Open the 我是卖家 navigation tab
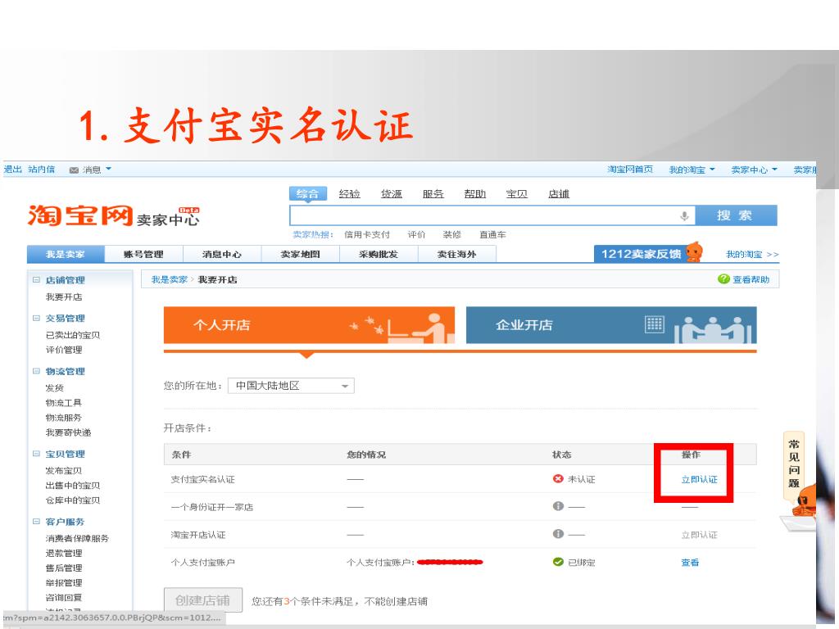 (x=66, y=254)
